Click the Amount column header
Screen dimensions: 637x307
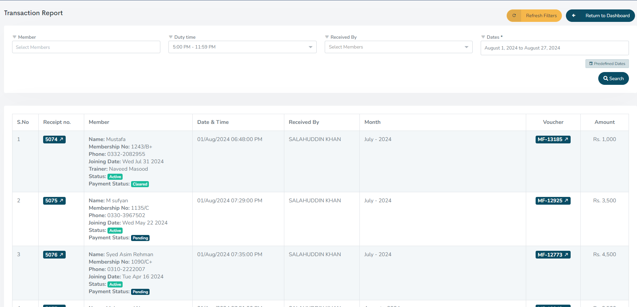(604, 122)
